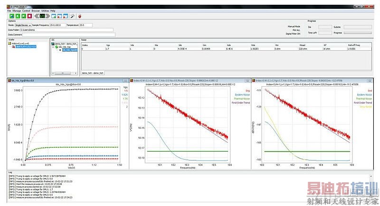Viewport: 380px width, 206px height.
Task: Select the demo_Nch root item in DC tree
Action: tap(66, 44)
